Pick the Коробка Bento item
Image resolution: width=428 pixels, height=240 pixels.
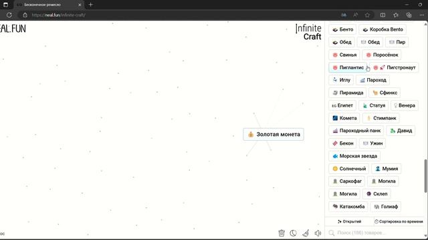coord(383,29)
